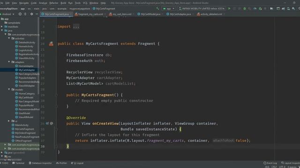
Task: Open the Refactor menu
Action: tap(54, 3)
